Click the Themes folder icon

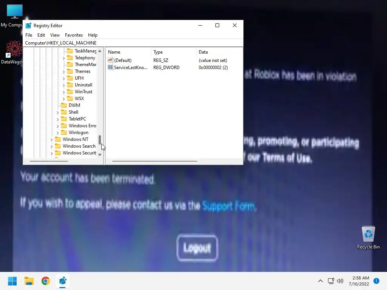pos(70,71)
